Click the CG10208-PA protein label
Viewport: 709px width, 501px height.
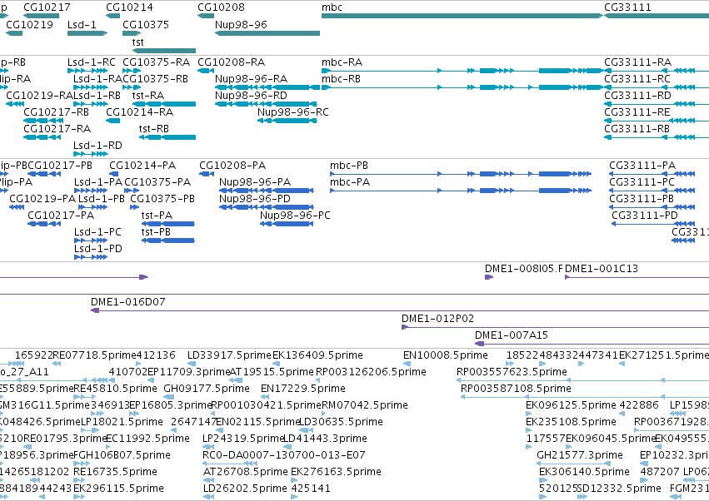point(232,166)
